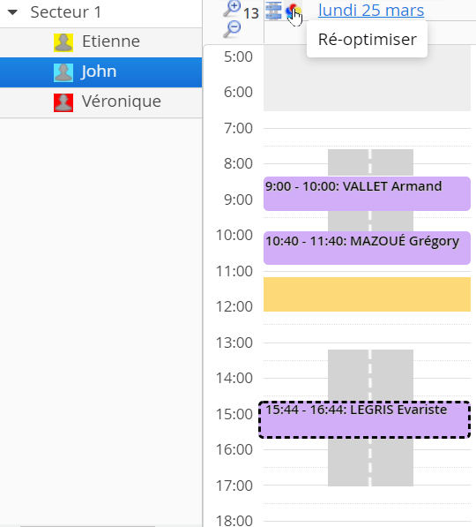Click the empty 7:00 time slot
The width and height of the screenshot is (476, 527).
[367, 137]
